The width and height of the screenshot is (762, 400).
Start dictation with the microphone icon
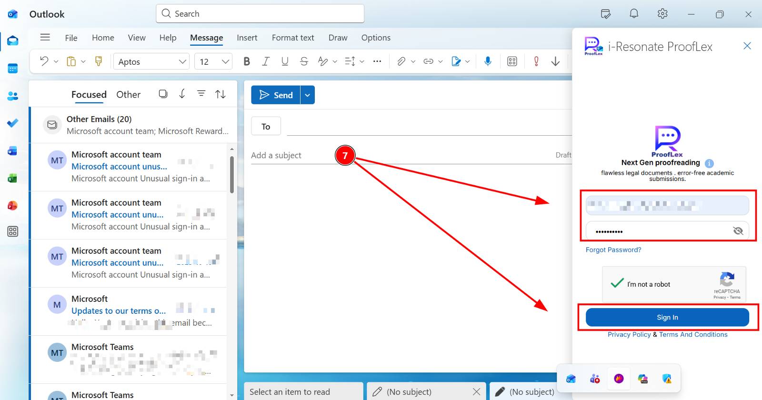[x=488, y=61]
